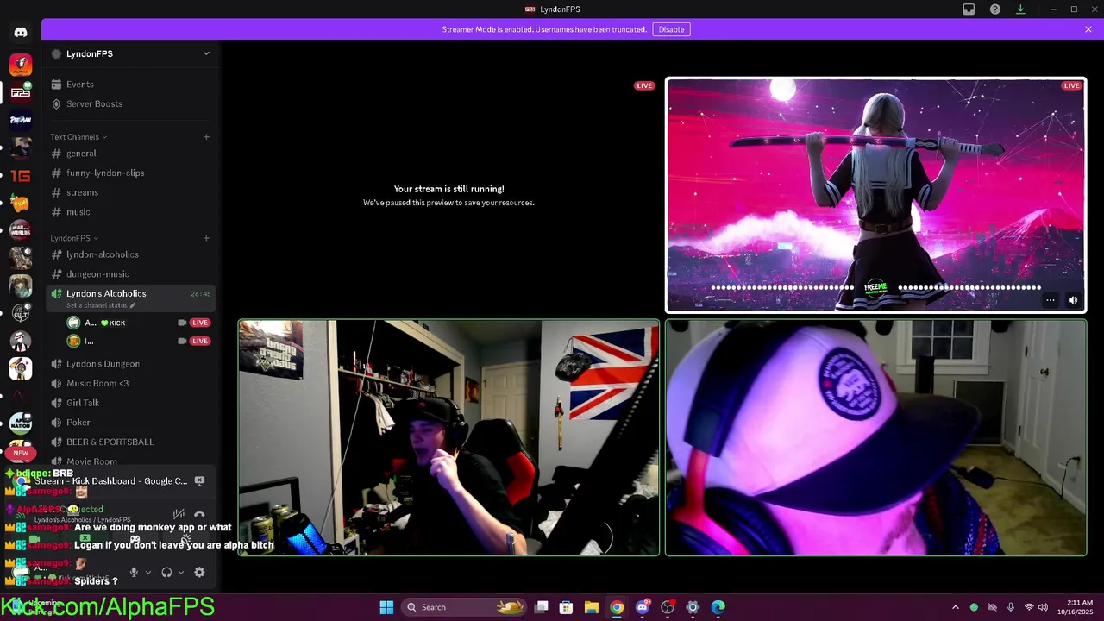Dismiss the Streamer Mode purple banner
The height and width of the screenshot is (621, 1104).
1088,29
